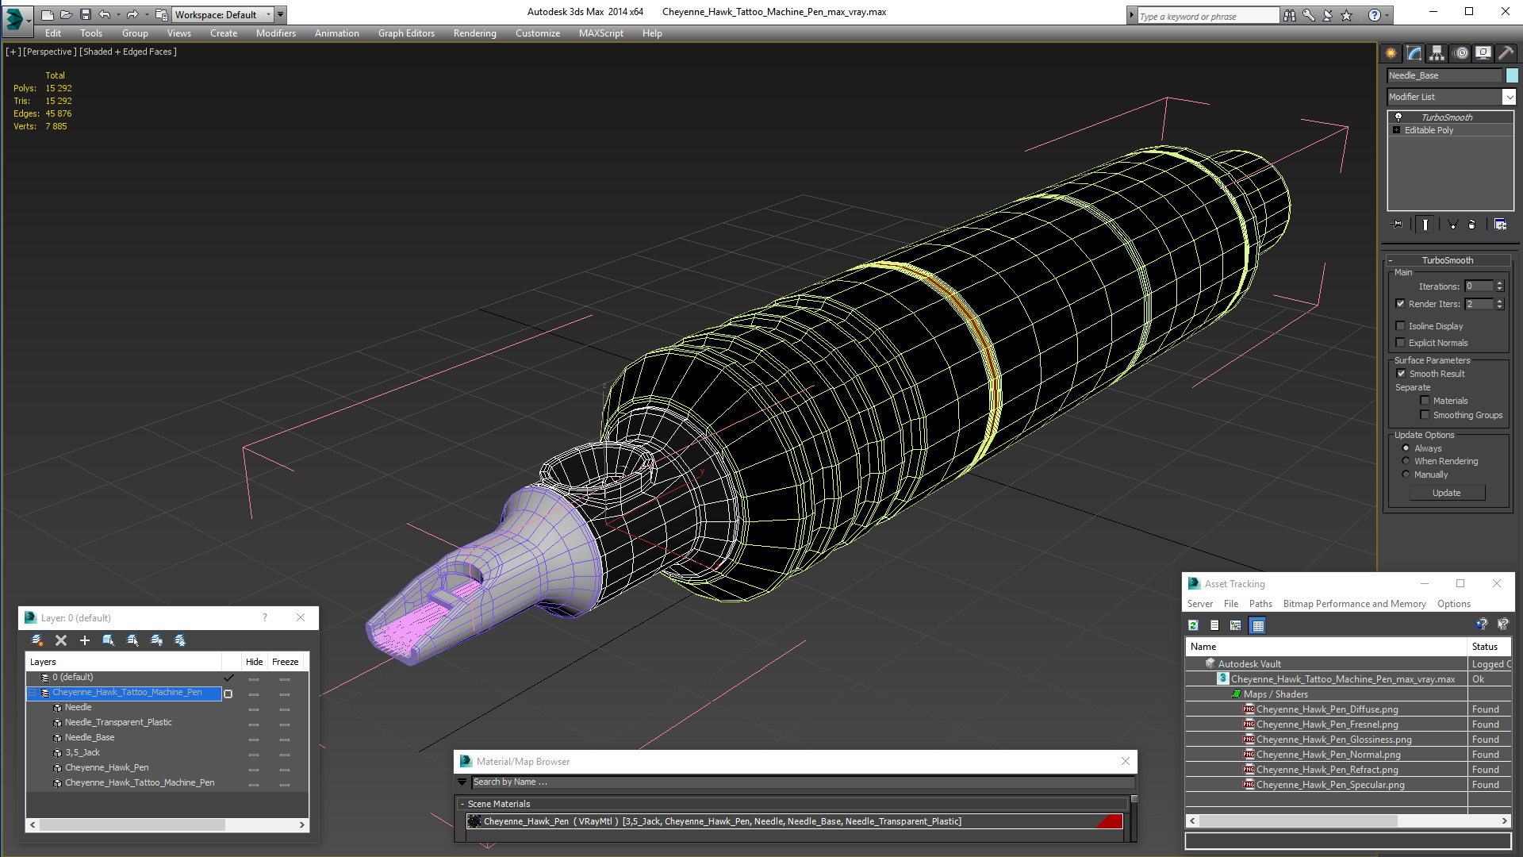Collapse Cheyenne_Hawk_Tattoo_Machine_Pen layer tree

click(33, 692)
